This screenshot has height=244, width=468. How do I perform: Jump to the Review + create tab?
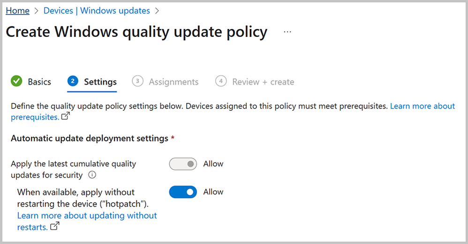[x=263, y=82]
